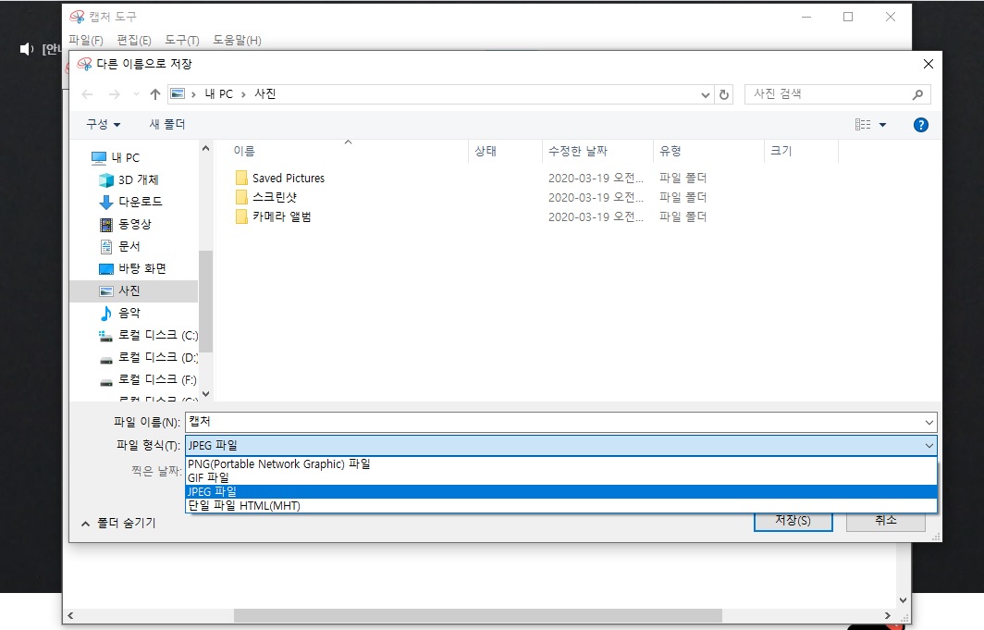Open view options dropdown arrow
This screenshot has width=984, height=630.
882,125
